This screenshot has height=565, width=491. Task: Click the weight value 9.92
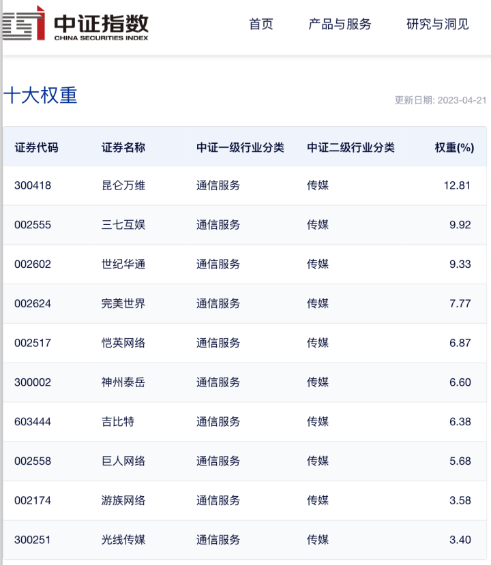[x=460, y=225]
